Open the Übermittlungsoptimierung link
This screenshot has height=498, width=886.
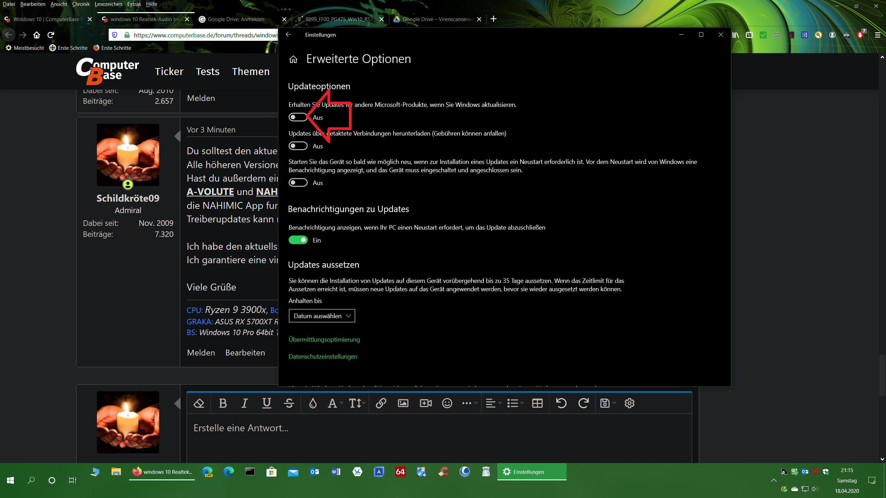pyautogui.click(x=324, y=340)
